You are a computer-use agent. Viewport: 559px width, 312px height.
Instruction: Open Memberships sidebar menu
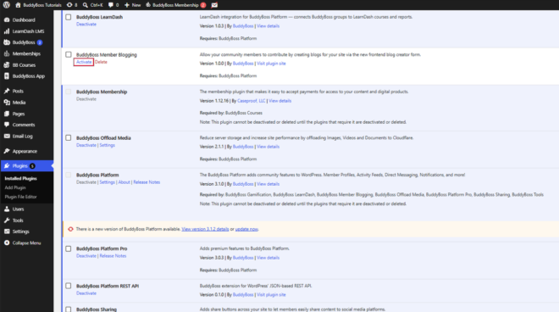pos(27,54)
